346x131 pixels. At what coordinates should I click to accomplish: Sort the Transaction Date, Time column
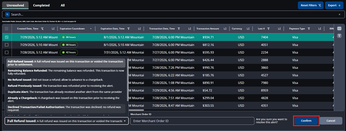pyautogui.click(x=190, y=29)
